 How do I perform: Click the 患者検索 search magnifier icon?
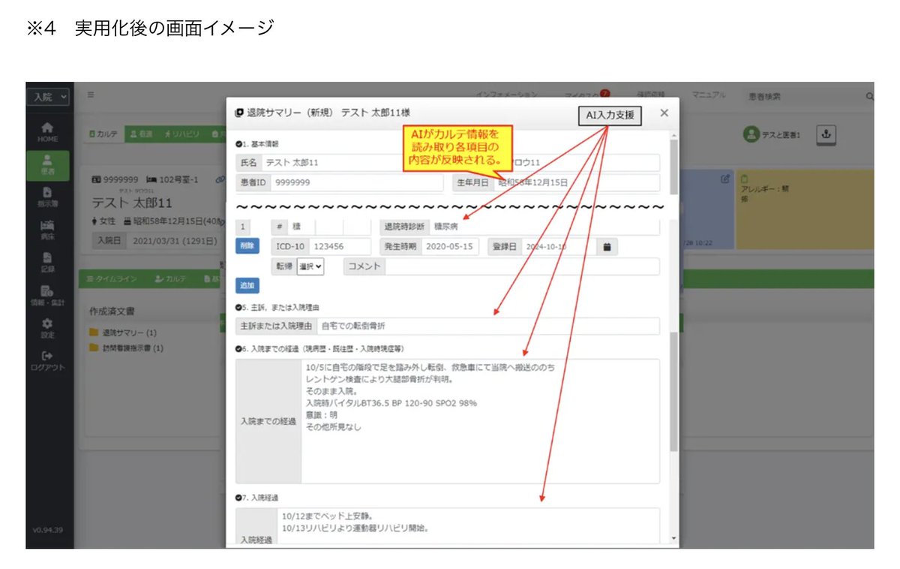tap(868, 96)
